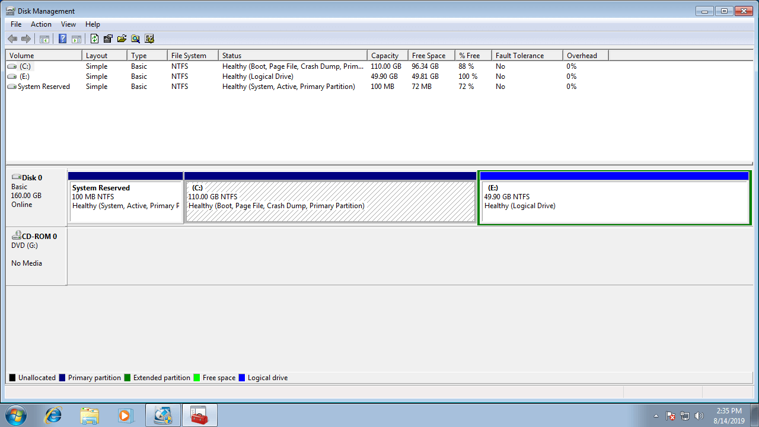
Task: Select the System Reserved partition block
Action: [x=125, y=201]
